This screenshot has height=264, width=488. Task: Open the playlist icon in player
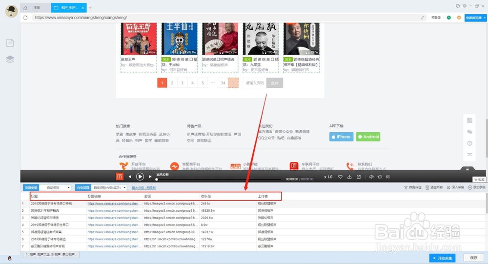[x=388, y=177]
